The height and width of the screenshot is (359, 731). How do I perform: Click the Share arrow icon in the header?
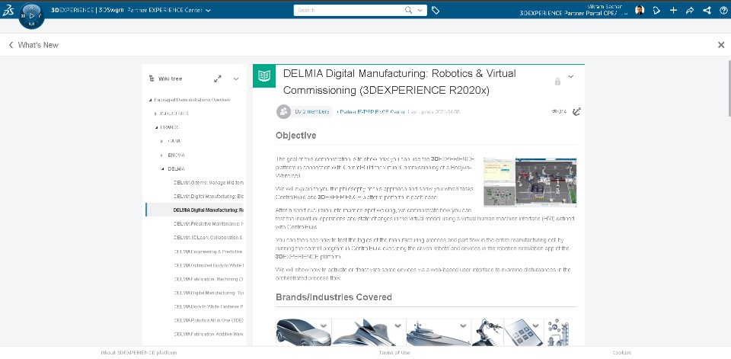click(690, 10)
